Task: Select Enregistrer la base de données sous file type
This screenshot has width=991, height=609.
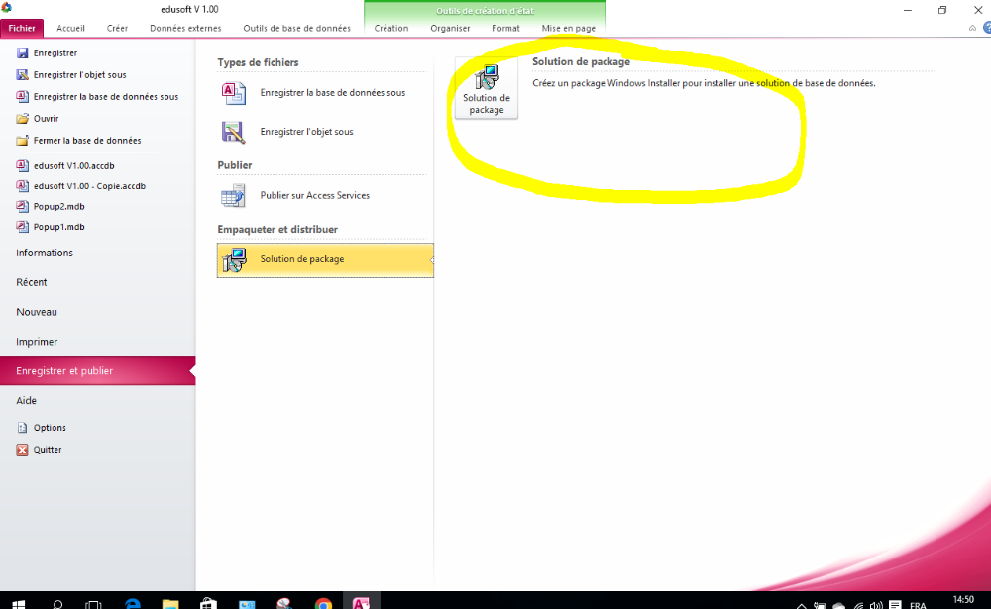Action: (332, 93)
